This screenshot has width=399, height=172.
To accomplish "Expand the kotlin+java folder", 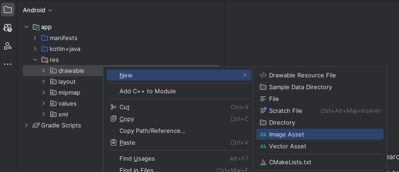I will (x=35, y=49).
